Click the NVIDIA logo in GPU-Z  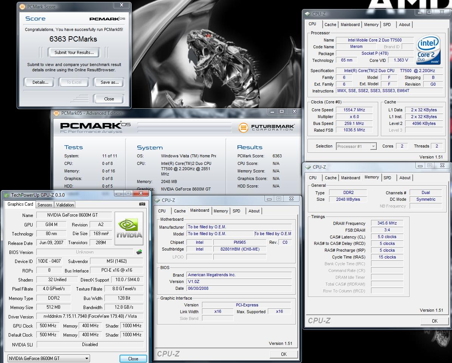129,228
